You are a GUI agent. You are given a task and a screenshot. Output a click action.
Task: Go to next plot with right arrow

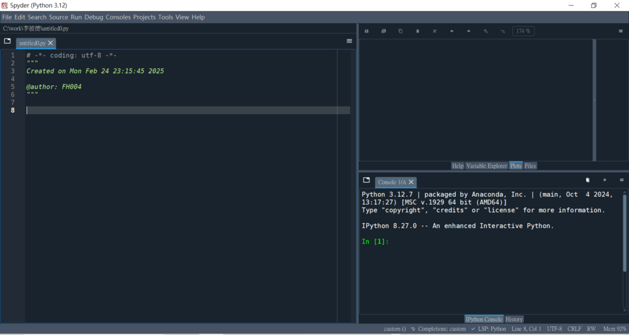(x=468, y=31)
